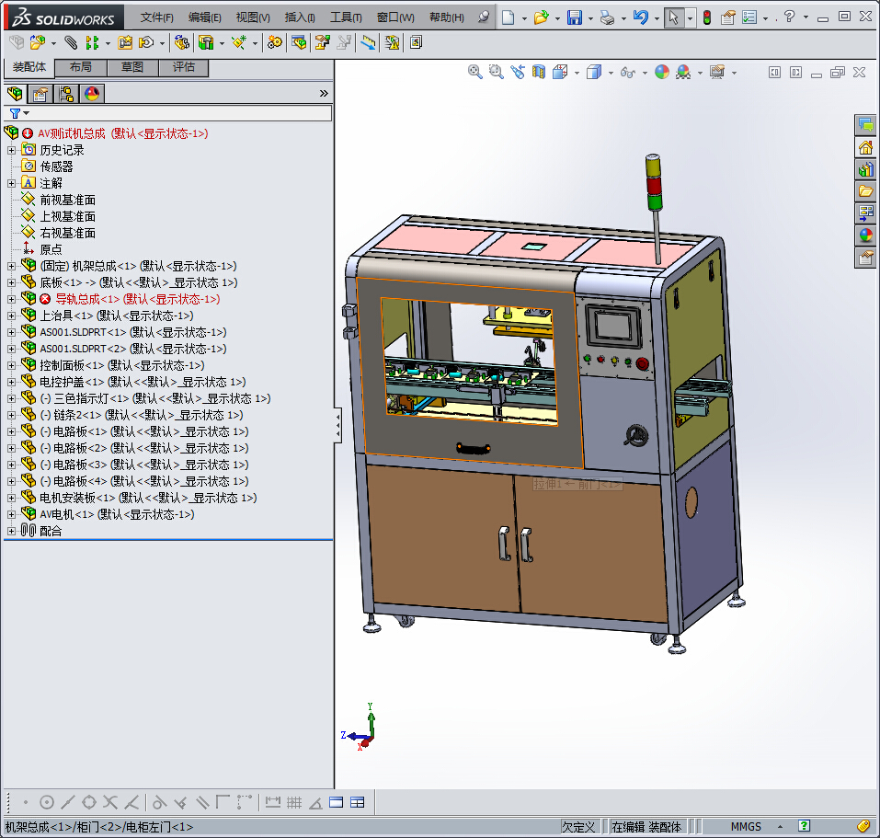This screenshot has height=838, width=880.
Task: Open the 工具(T) menu
Action: [x=346, y=17]
